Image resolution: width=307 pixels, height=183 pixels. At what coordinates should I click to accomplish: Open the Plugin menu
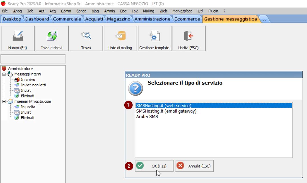point(213,11)
